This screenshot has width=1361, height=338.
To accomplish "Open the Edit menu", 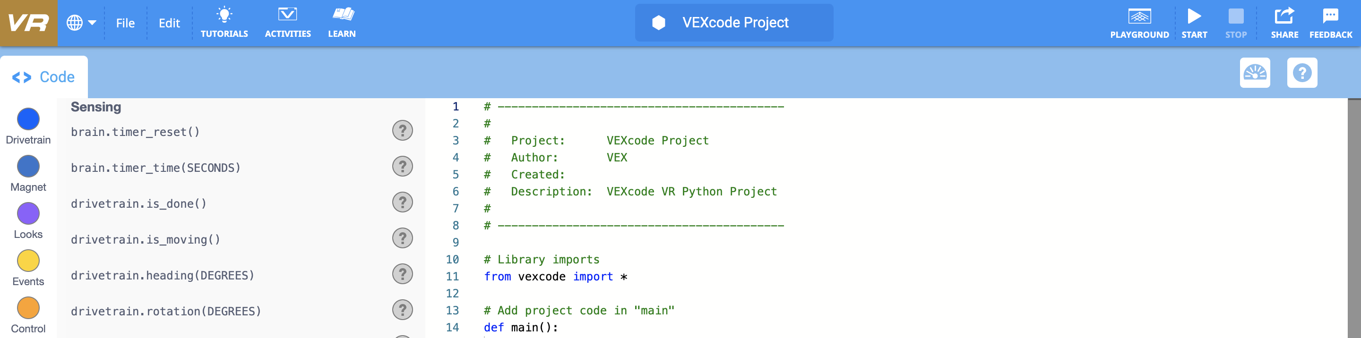I will [x=169, y=23].
